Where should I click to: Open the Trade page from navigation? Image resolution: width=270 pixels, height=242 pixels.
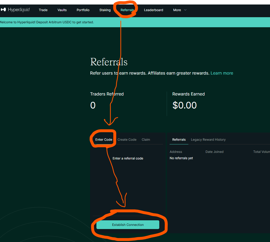[x=43, y=10]
